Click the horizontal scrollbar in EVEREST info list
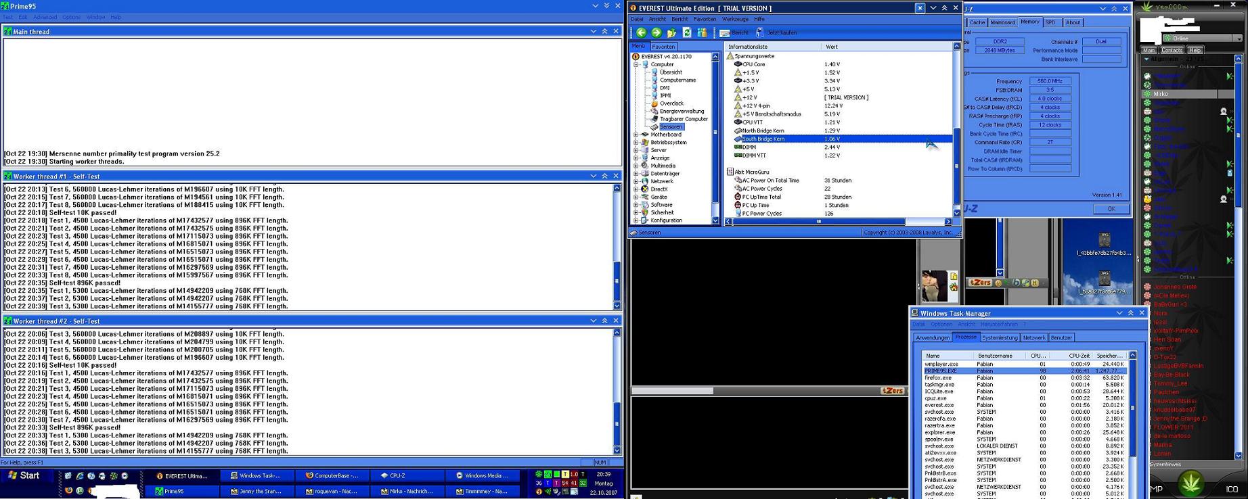Image resolution: width=1248 pixels, height=499 pixels. (839, 221)
